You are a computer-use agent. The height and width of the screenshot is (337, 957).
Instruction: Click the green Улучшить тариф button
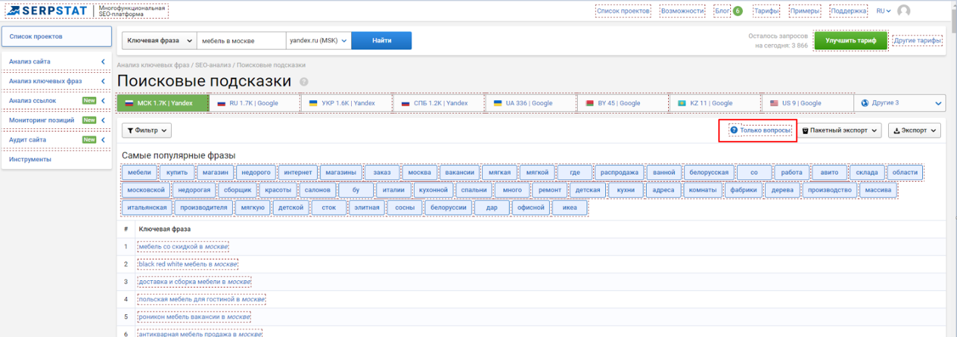point(851,41)
